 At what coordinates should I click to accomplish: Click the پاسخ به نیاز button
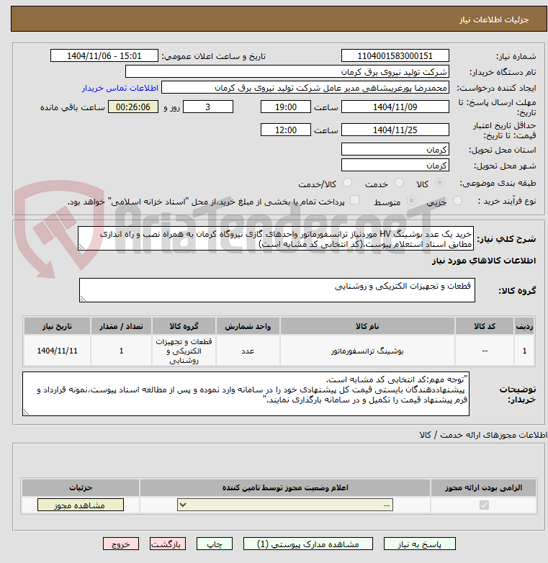[x=419, y=544]
